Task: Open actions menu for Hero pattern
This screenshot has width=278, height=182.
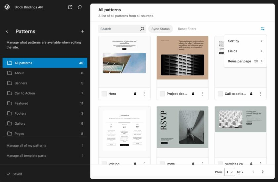Action: pyautogui.click(x=144, y=94)
